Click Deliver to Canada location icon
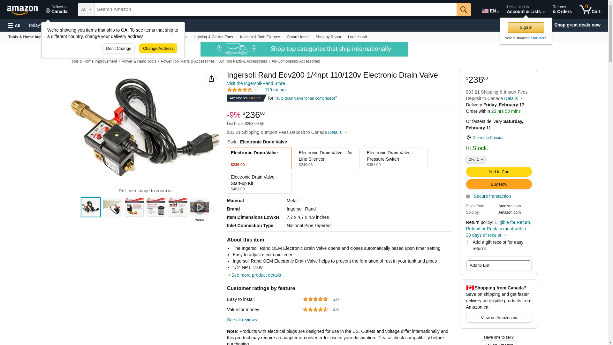Screen dimensions: 613x345 [x=468, y=138]
